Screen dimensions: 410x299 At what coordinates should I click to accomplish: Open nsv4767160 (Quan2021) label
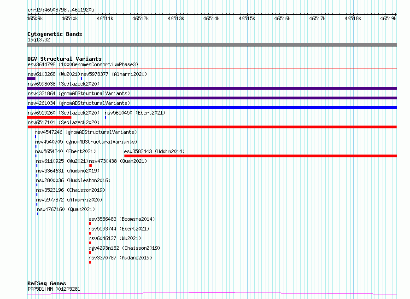(66, 209)
